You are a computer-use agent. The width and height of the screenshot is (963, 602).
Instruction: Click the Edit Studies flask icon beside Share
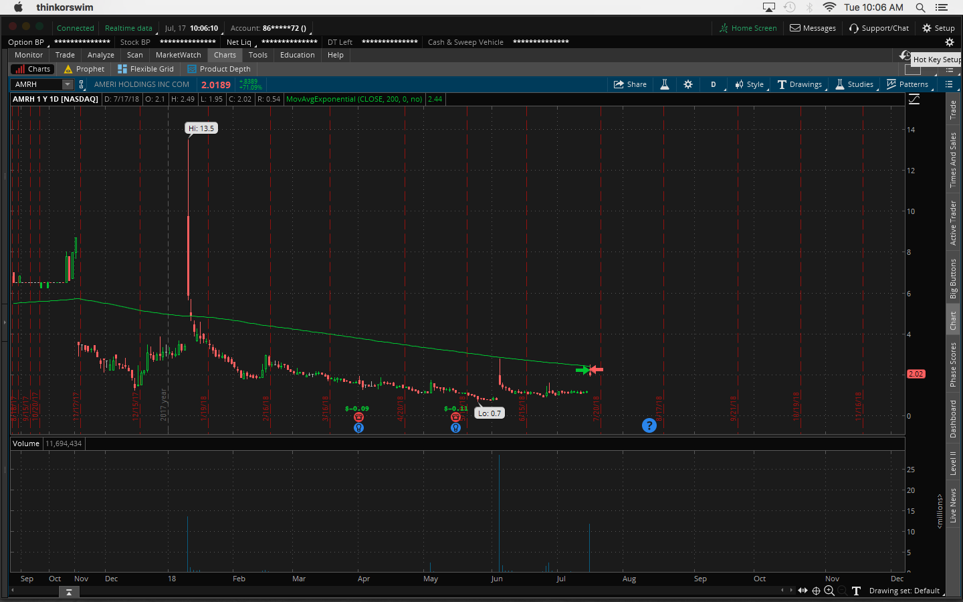(x=665, y=84)
